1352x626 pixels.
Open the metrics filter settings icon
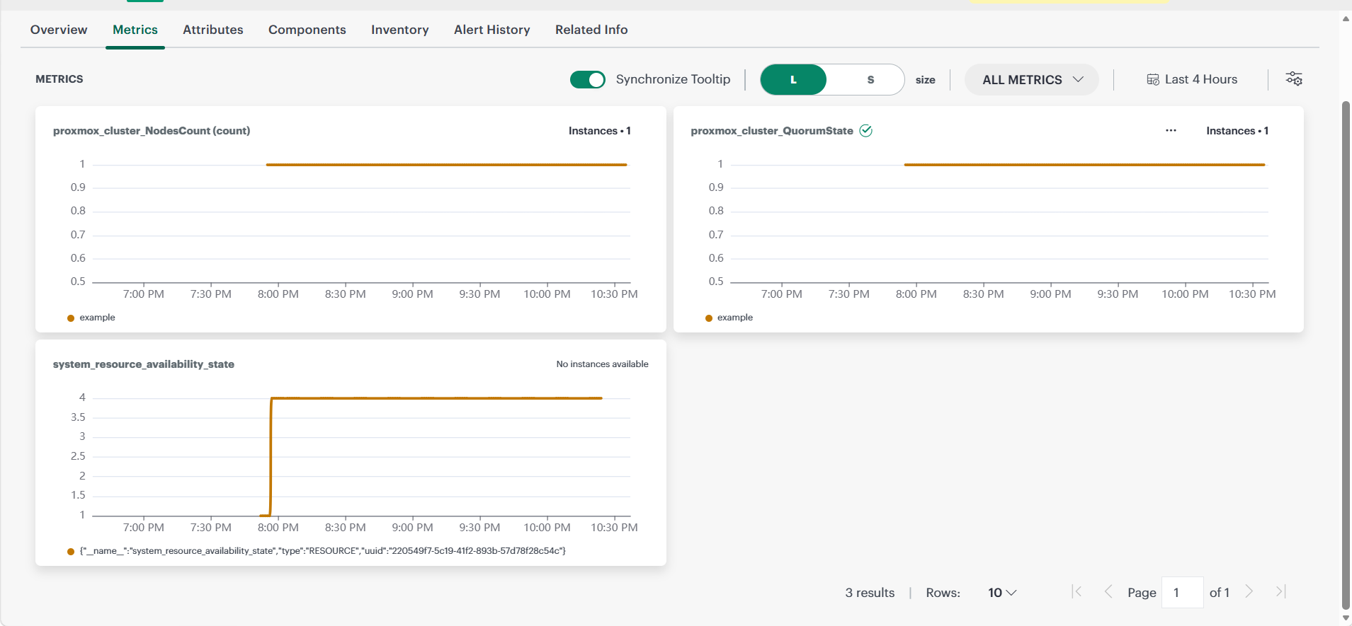[1294, 79]
